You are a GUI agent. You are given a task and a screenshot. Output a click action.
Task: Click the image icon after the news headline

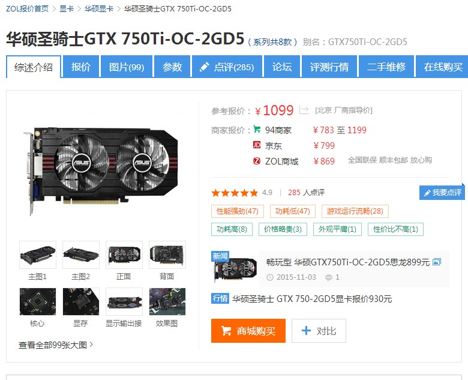click(437, 262)
